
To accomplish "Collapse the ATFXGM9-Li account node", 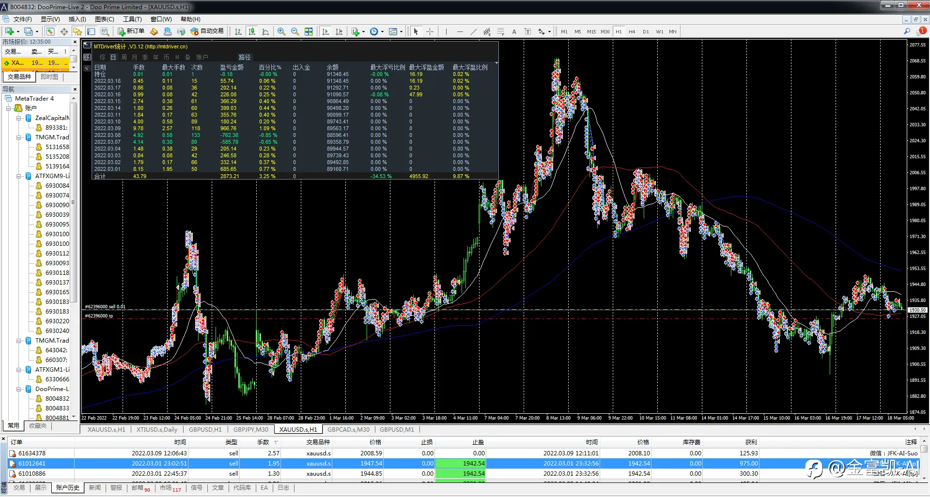I will (19, 176).
